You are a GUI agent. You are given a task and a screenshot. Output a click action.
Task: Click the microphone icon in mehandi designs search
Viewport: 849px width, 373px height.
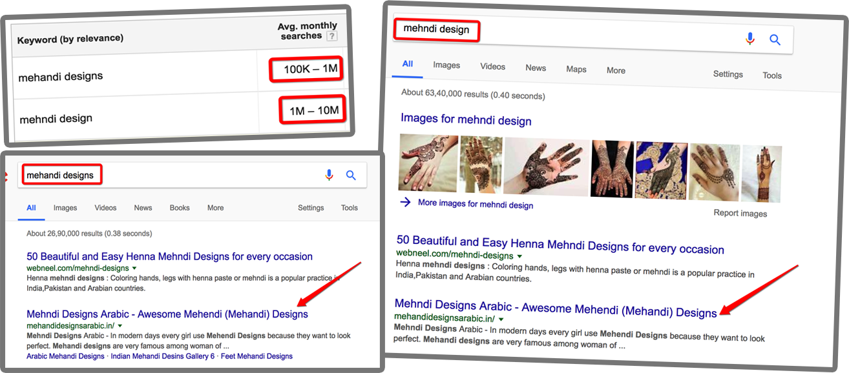click(329, 175)
